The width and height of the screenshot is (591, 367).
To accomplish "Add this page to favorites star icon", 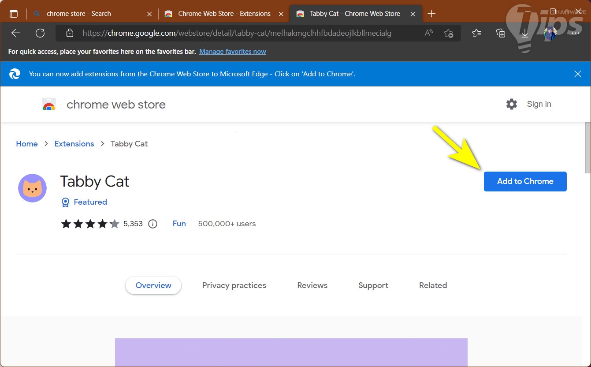I will point(449,33).
